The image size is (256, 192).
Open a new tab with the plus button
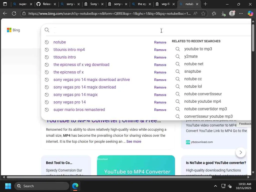(205, 4)
